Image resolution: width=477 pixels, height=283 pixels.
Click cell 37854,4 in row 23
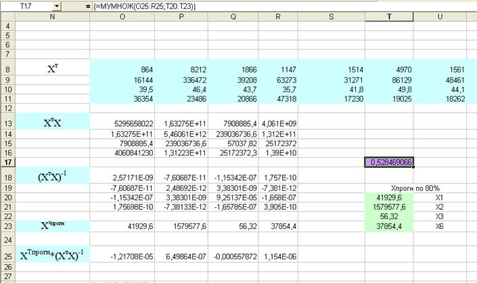point(278,226)
